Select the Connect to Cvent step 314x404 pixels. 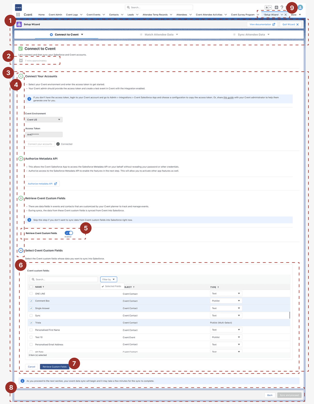tap(67, 35)
